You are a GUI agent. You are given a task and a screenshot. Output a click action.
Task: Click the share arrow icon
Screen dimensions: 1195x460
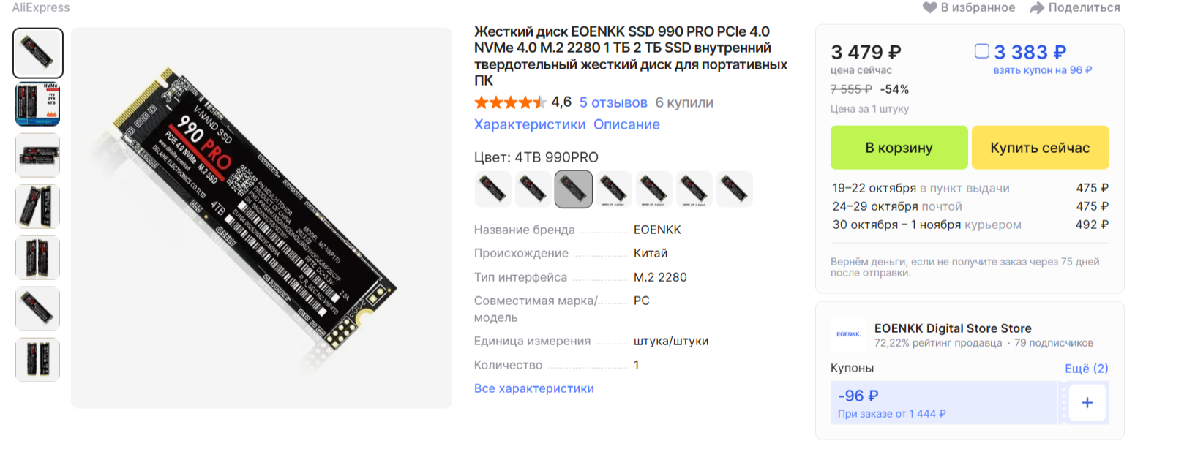(x=1037, y=7)
